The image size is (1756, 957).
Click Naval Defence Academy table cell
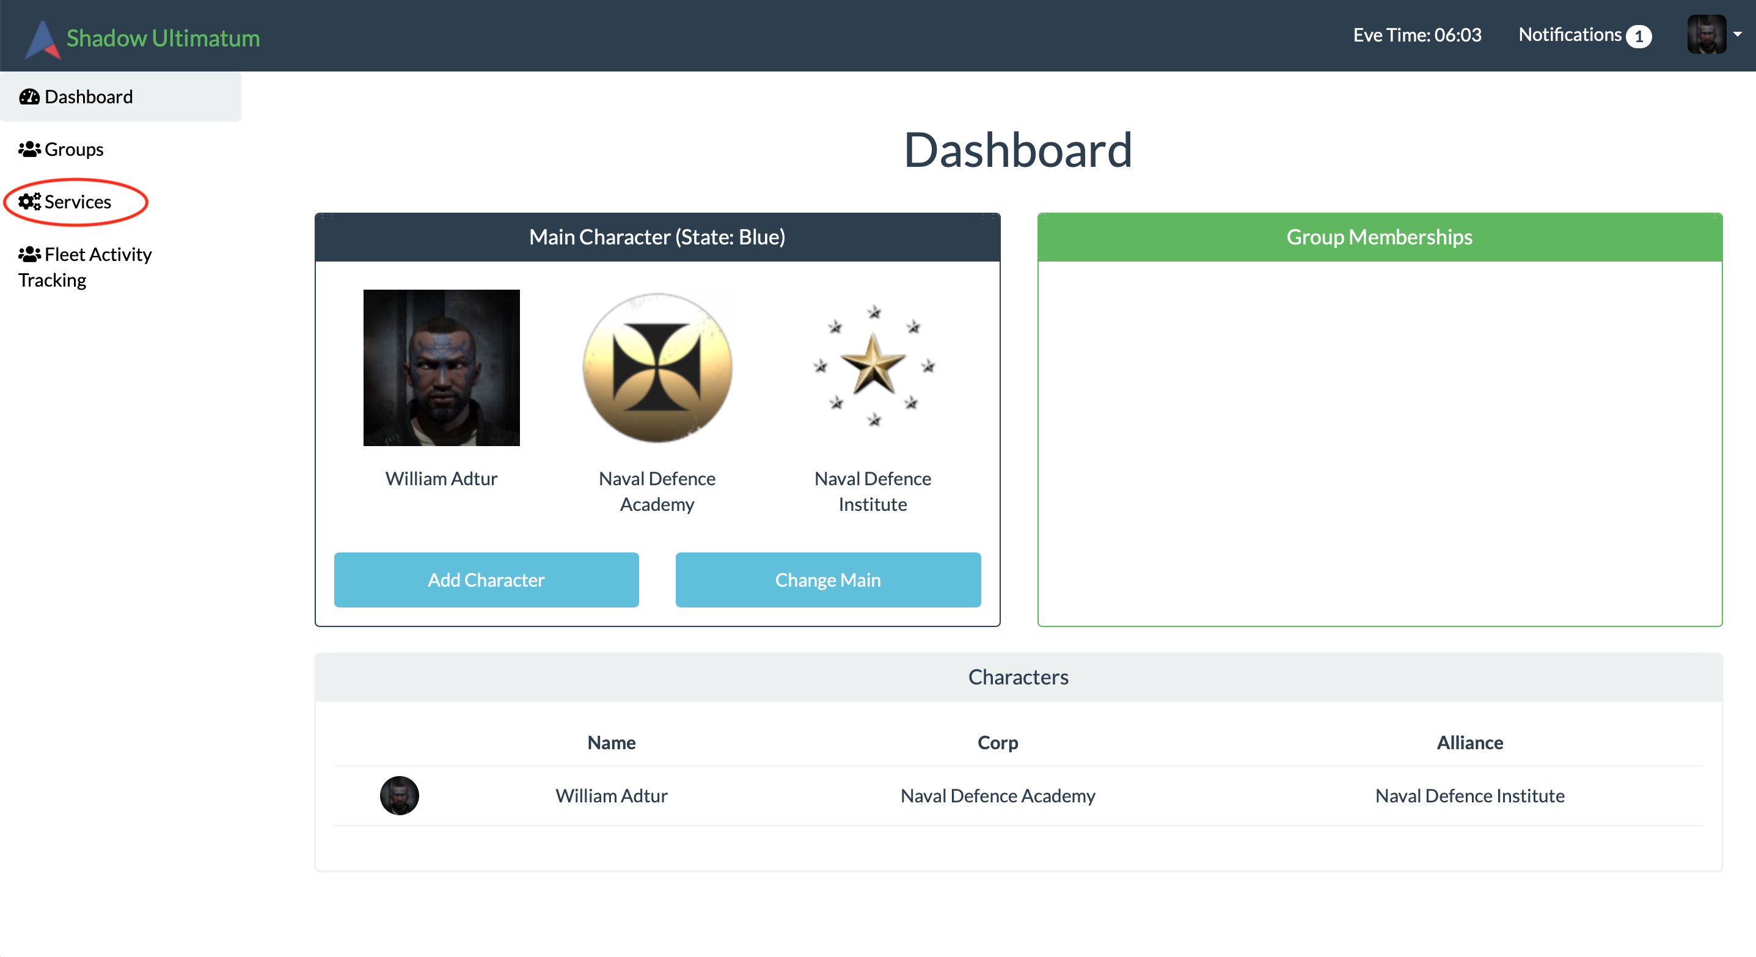998,796
